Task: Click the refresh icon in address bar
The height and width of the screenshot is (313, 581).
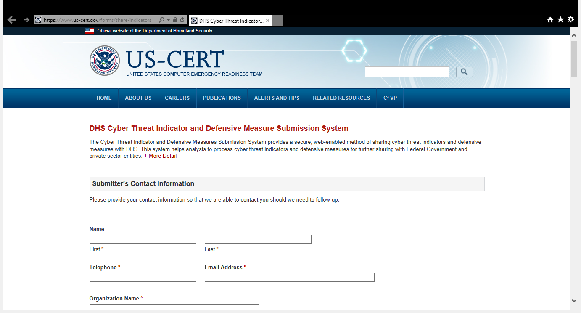Action: pos(182,20)
